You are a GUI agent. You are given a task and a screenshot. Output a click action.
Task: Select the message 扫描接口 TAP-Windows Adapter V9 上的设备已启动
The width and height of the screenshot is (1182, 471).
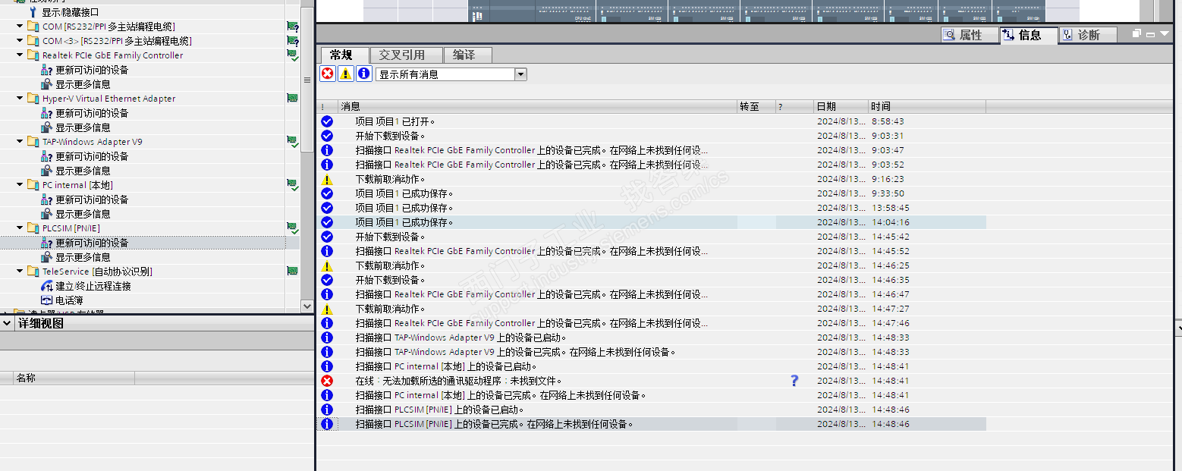[x=461, y=338]
